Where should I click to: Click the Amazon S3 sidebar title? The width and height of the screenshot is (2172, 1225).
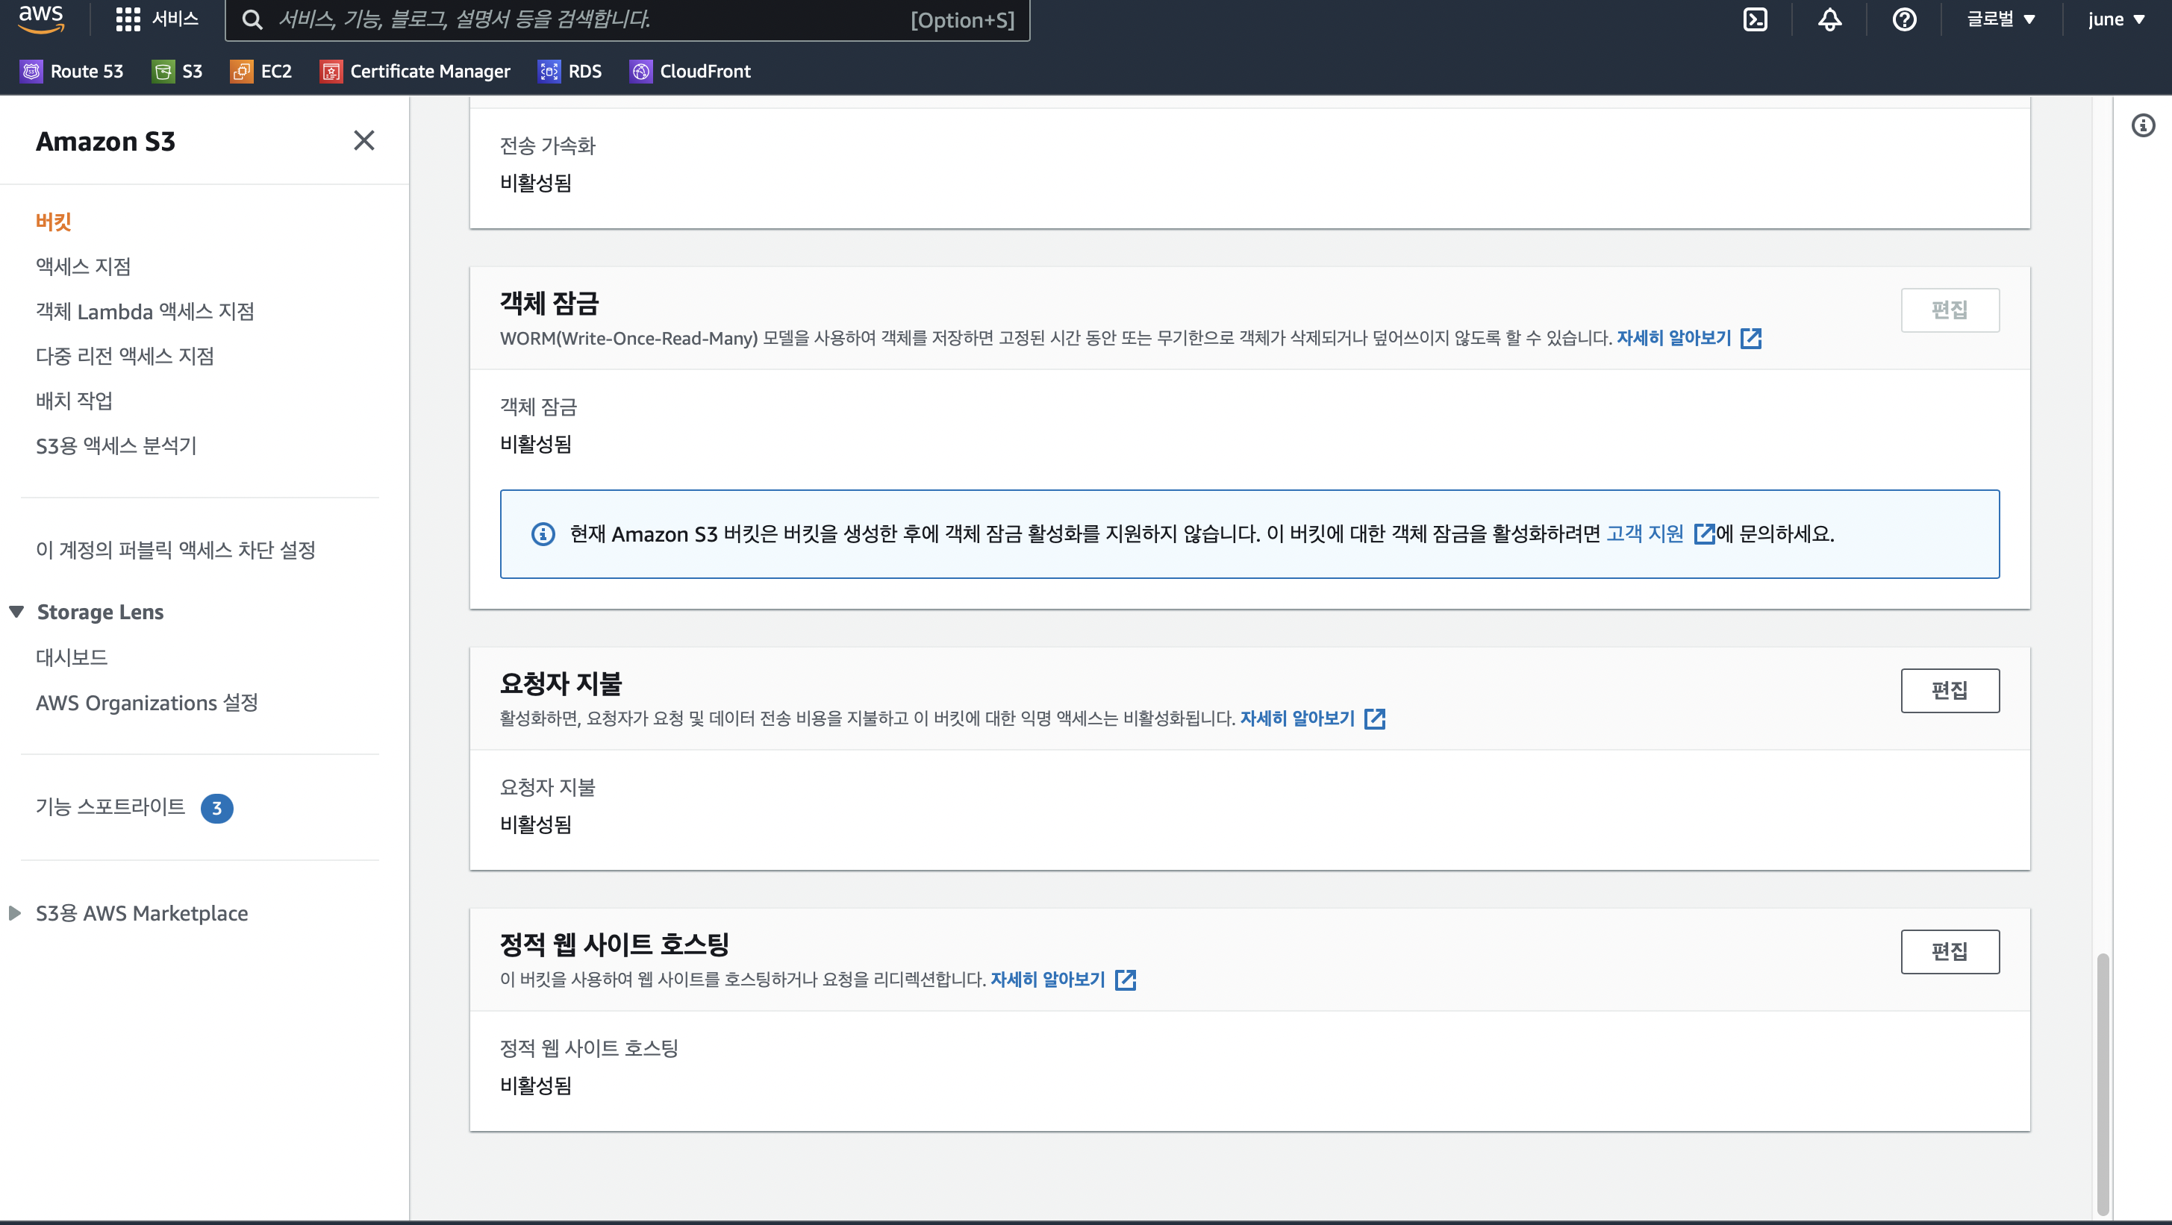pos(105,142)
